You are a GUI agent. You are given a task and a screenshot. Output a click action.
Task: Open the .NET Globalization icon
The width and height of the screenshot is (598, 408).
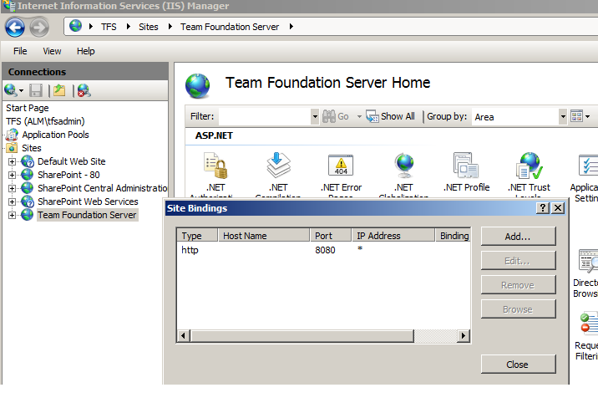404,166
